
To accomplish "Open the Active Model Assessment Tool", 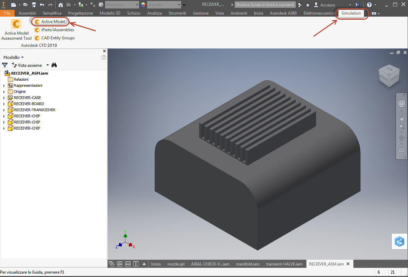I will (x=16, y=30).
